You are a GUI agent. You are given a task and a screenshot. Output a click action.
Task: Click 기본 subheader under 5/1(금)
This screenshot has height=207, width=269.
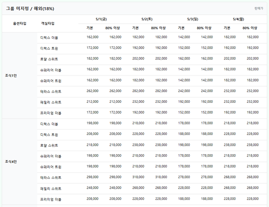[x=90, y=28]
